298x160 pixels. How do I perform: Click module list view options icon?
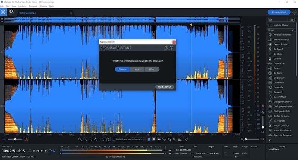click(x=292, y=20)
